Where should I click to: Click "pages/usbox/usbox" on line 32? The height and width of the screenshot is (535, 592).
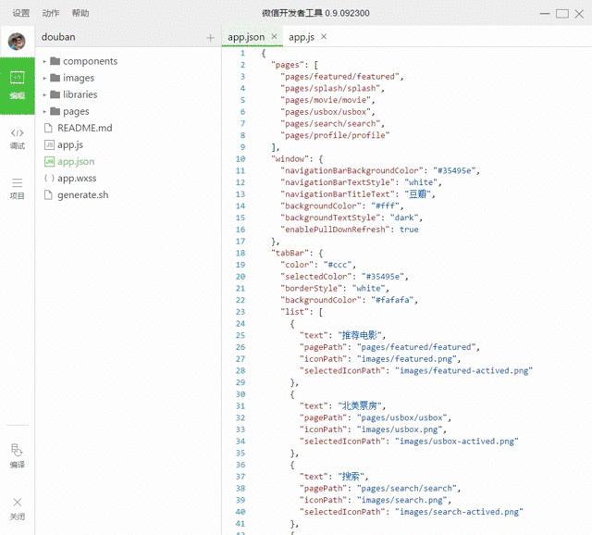[x=401, y=417]
